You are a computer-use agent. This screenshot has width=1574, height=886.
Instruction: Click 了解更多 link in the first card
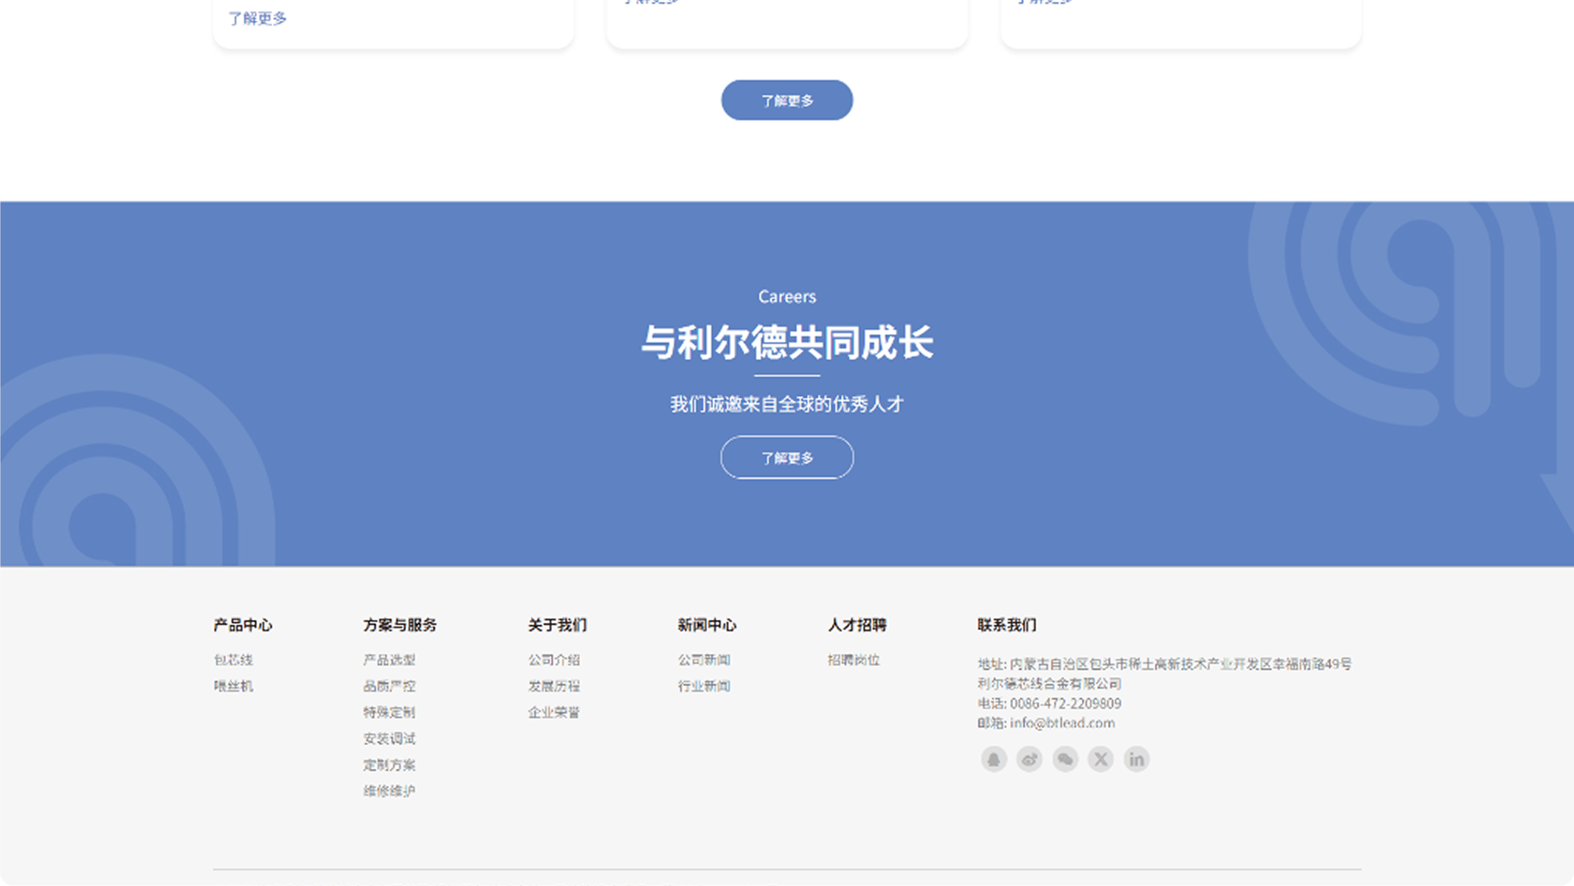pyautogui.click(x=257, y=19)
